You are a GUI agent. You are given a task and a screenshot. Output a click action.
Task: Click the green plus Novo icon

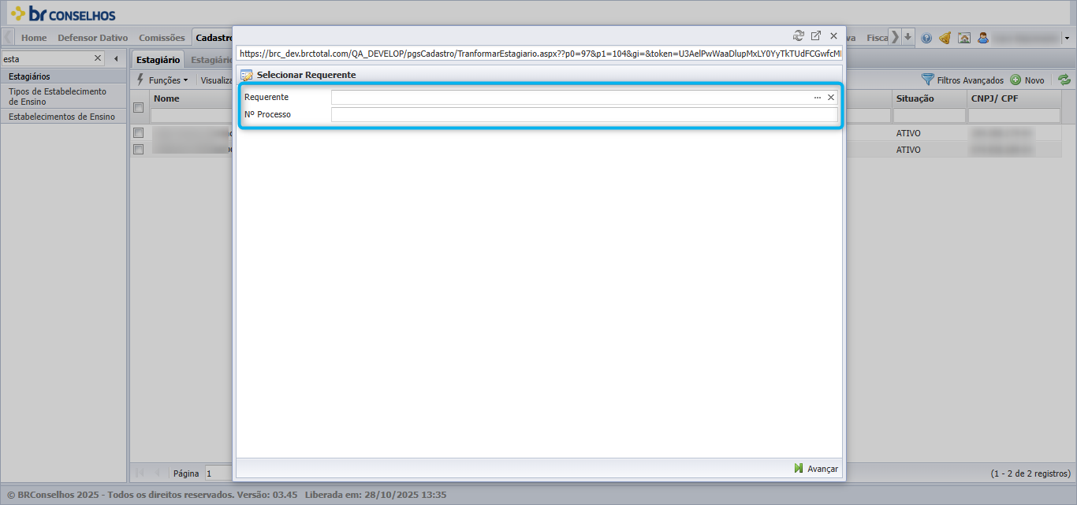click(x=1016, y=80)
